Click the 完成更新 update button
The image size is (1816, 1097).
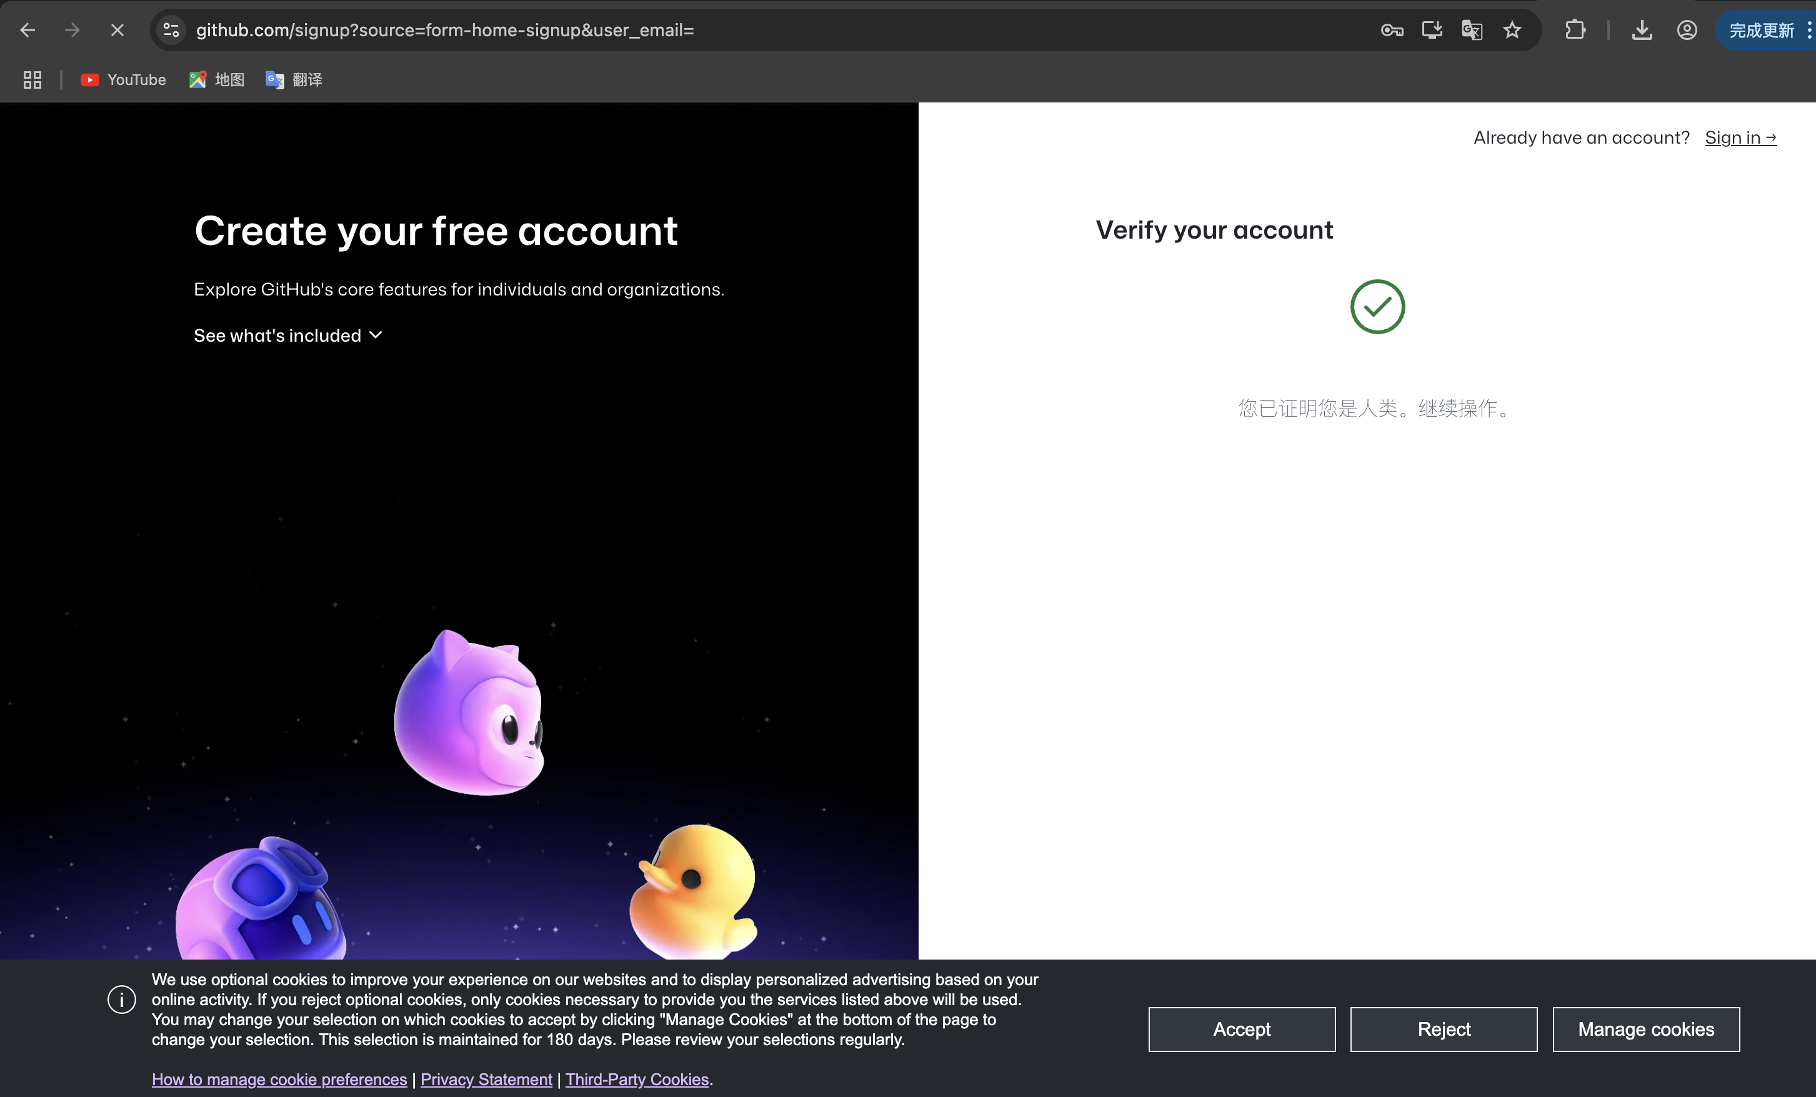pos(1762,30)
